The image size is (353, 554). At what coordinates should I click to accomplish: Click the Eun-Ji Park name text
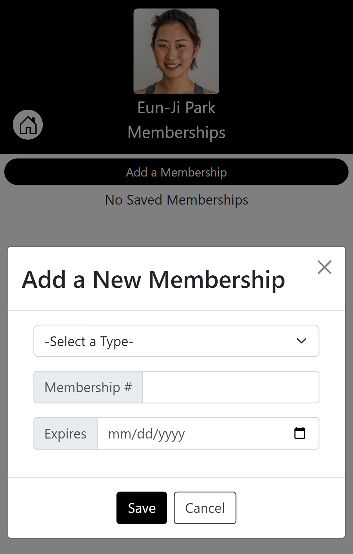point(176,108)
